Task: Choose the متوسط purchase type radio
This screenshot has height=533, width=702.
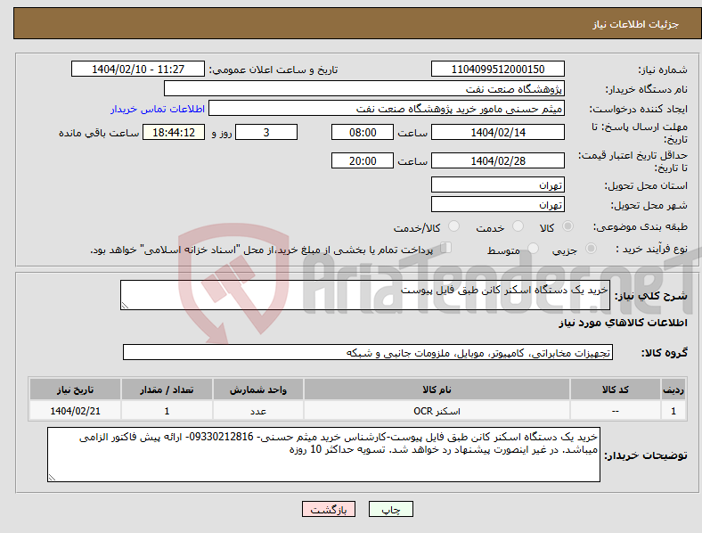Action: (x=533, y=249)
